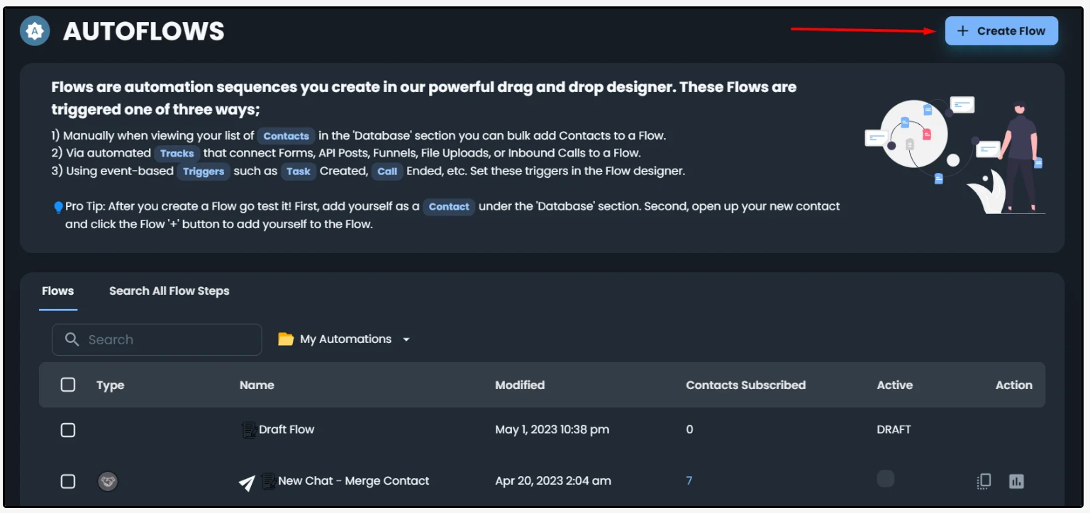Click the draft document icon beside Draft Flow
This screenshot has width=1090, height=513.
[248, 429]
